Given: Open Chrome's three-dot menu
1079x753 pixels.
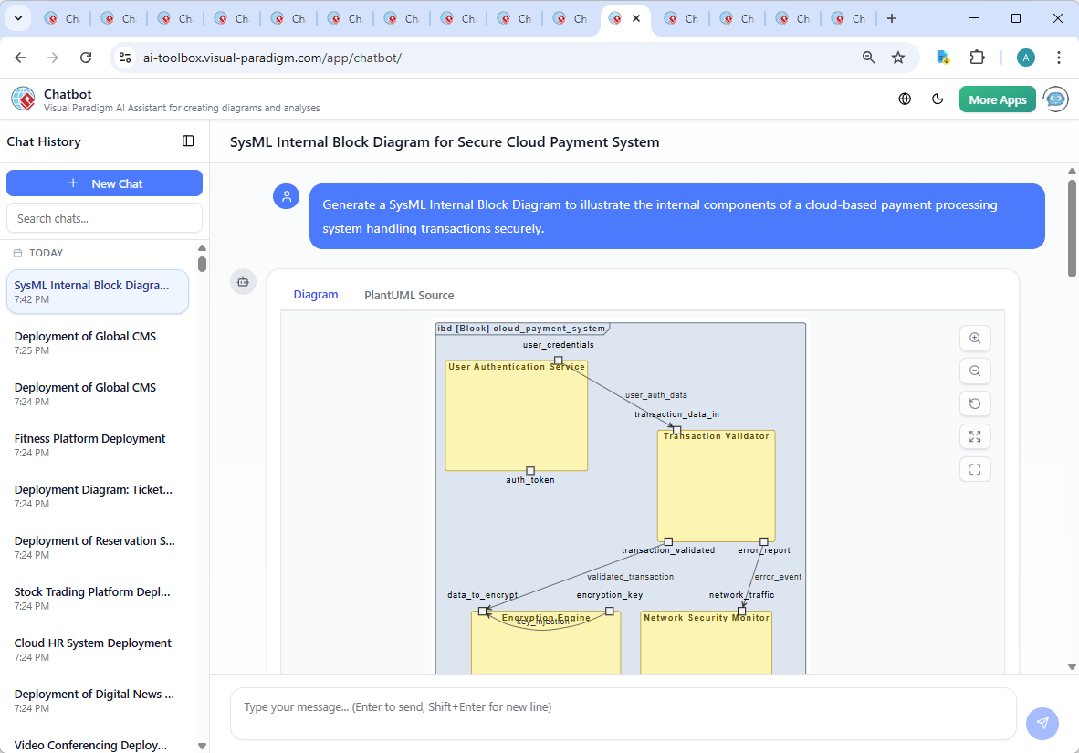Looking at the screenshot, I should pos(1059,57).
